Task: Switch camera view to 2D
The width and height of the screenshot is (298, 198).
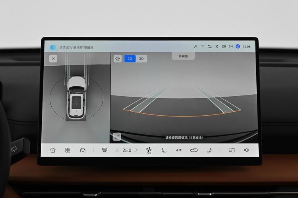Action: tap(130, 59)
